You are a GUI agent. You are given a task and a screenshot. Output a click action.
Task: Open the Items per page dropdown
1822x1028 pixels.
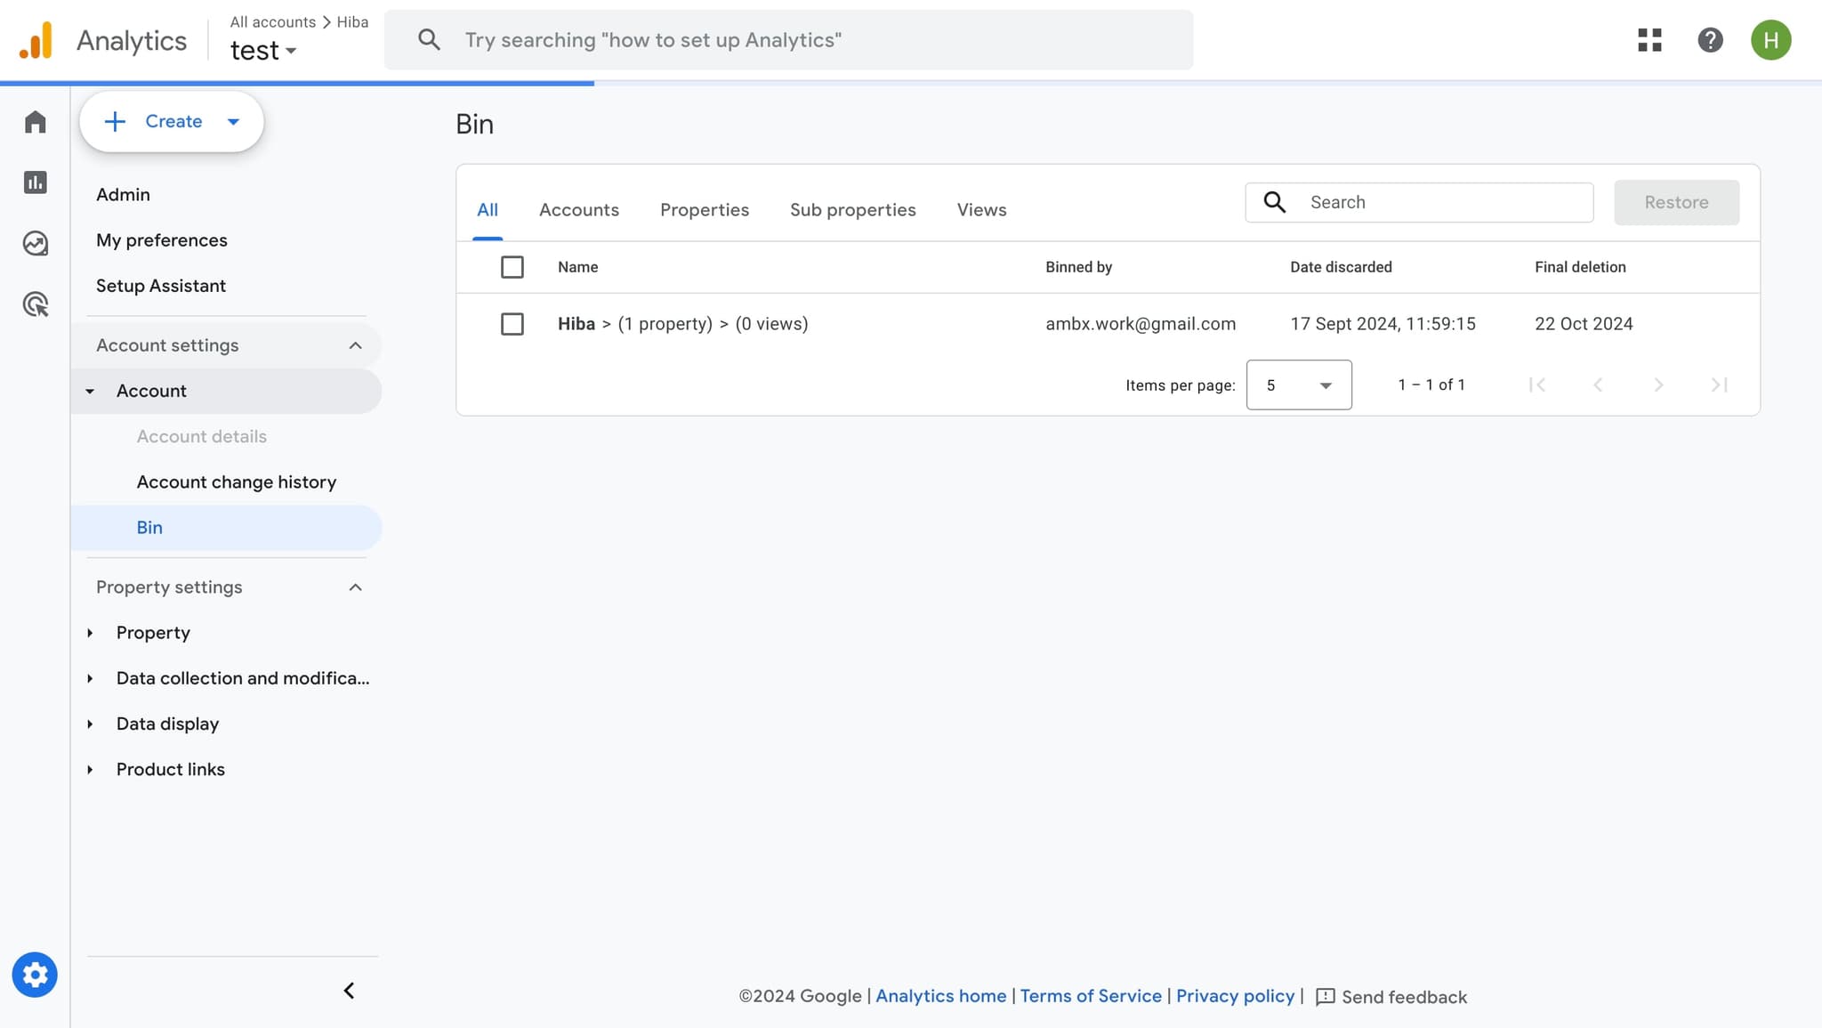coord(1299,384)
